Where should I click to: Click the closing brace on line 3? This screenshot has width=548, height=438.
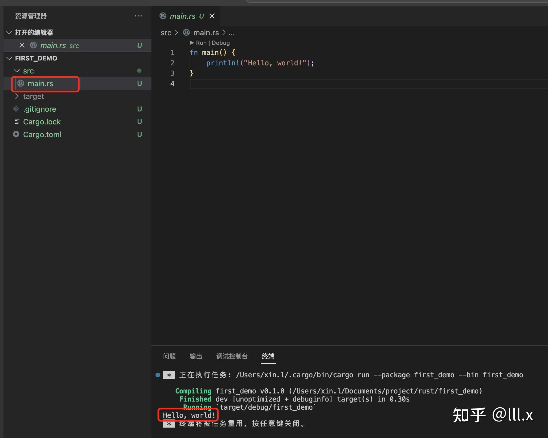click(192, 73)
